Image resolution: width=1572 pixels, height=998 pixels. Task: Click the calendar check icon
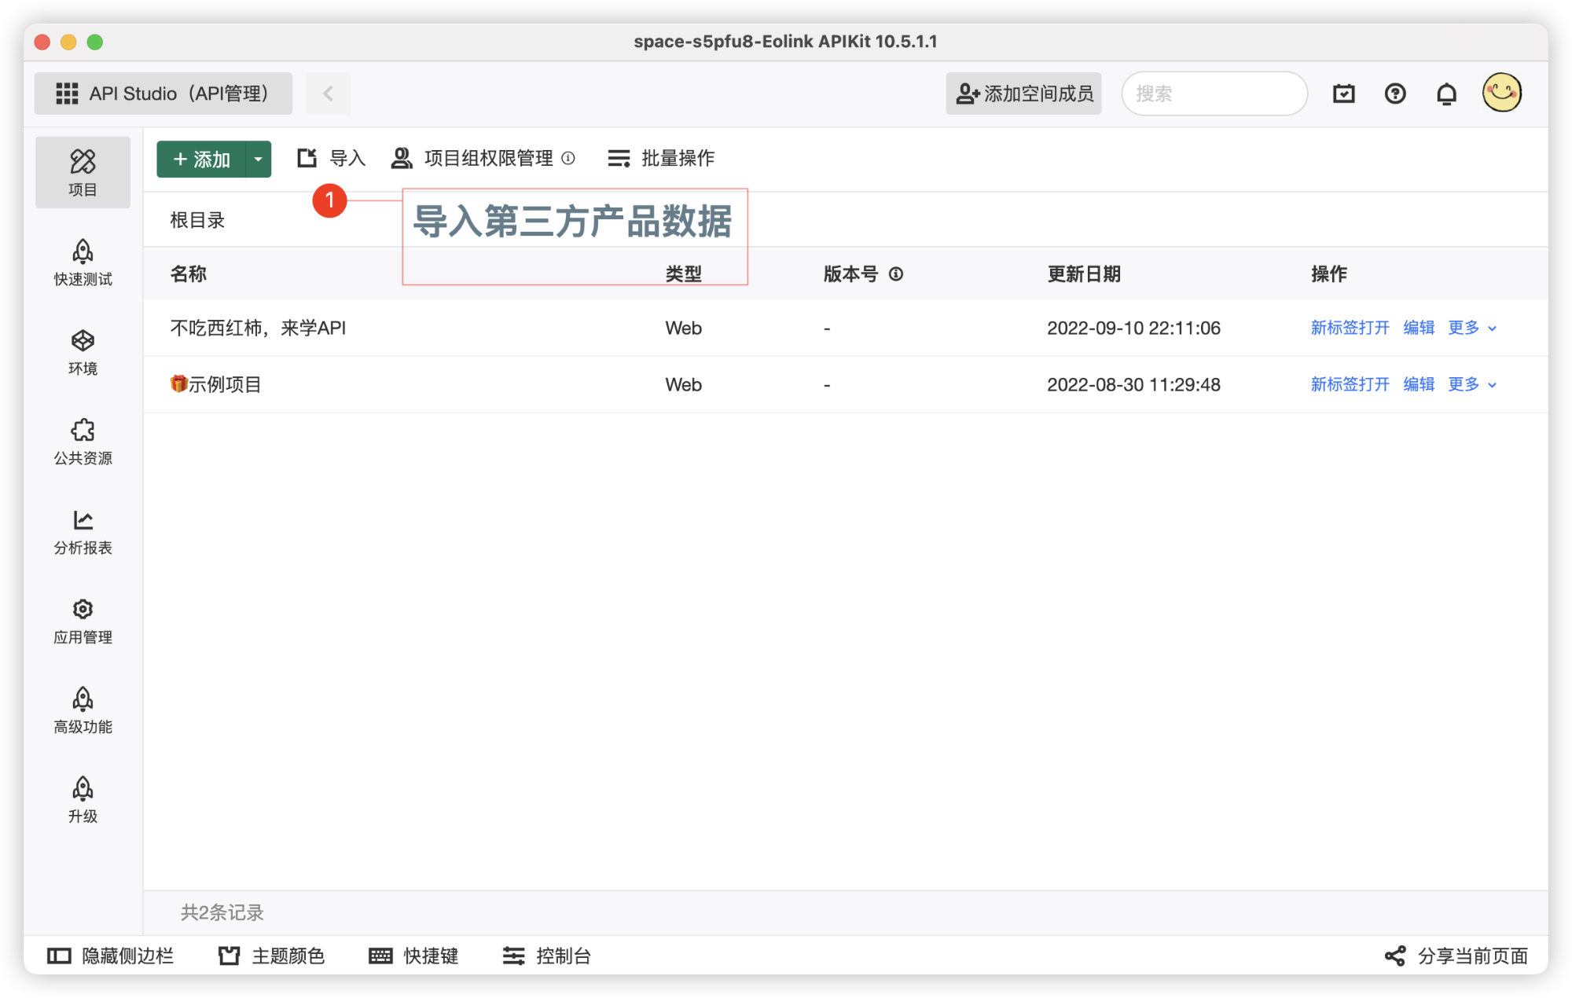1344,94
